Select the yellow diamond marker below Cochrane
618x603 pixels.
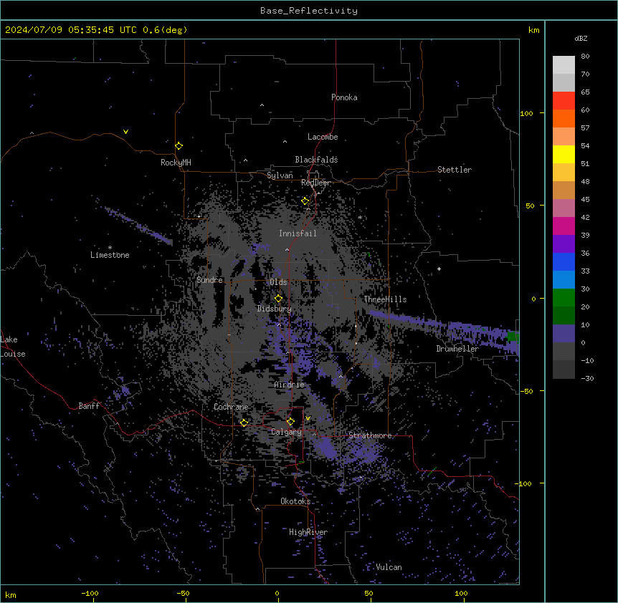(x=244, y=423)
